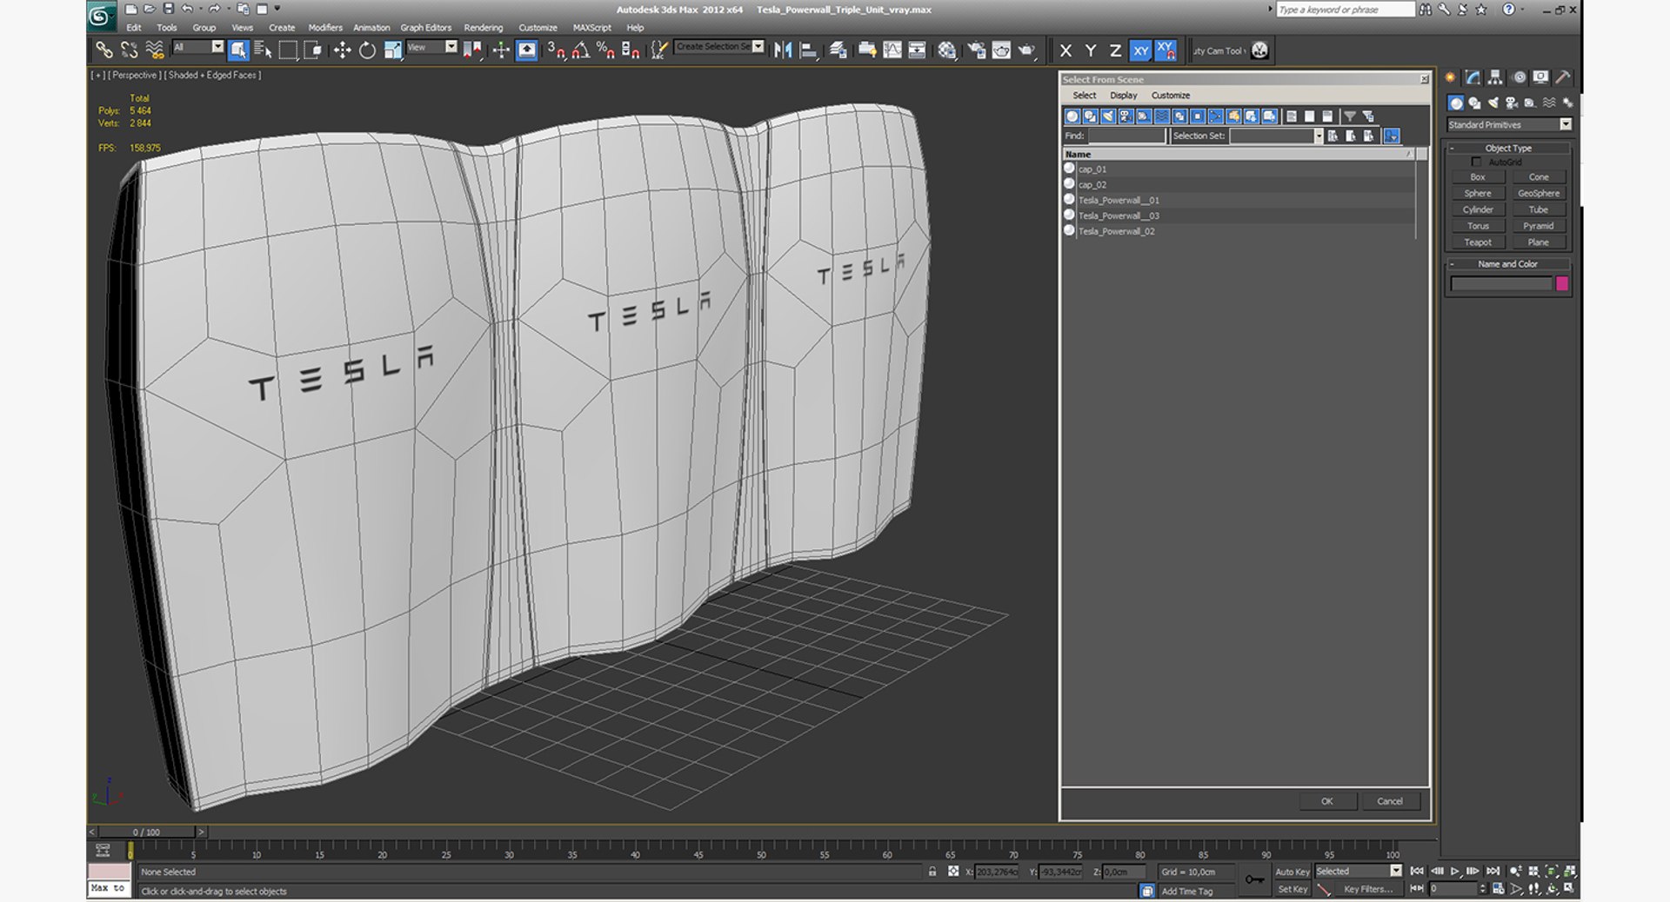Select the Lights category in Create panel
The width and height of the screenshot is (1670, 902).
(x=1493, y=103)
